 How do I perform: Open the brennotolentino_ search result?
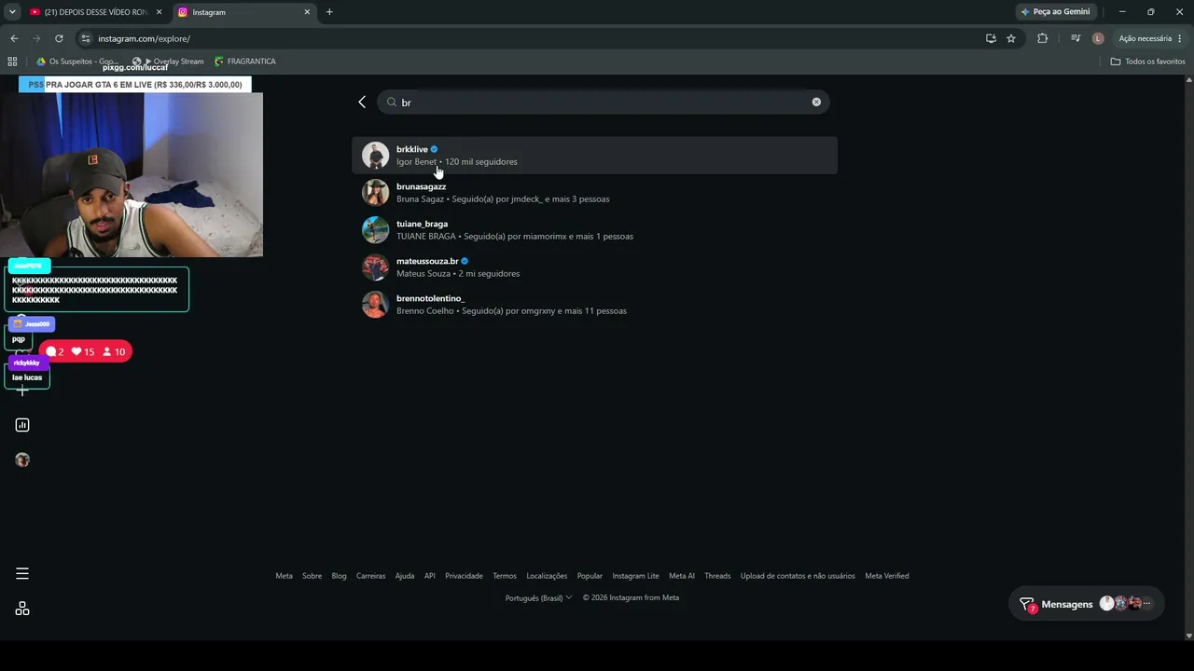(x=594, y=305)
